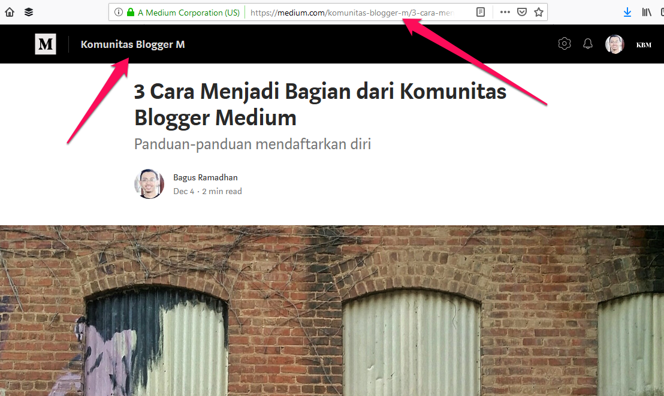664x396 pixels.
Task: Click the Firefox home icon
Action: point(10,13)
